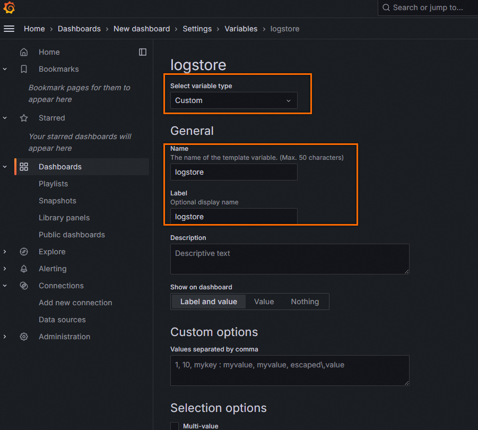Open Bookmarks in the sidebar

pyautogui.click(x=59, y=69)
